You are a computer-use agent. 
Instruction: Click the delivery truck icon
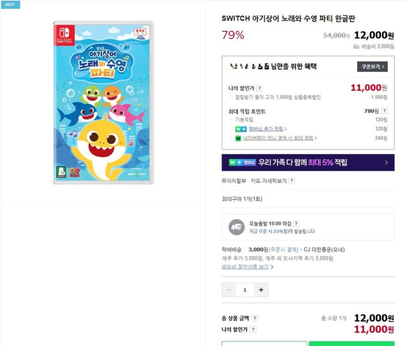(x=236, y=227)
